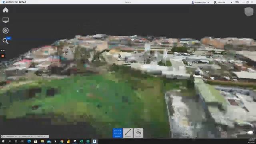Screen dimensions: 256x144
Task: Click the system clock in tray
Action: pos(252,141)
